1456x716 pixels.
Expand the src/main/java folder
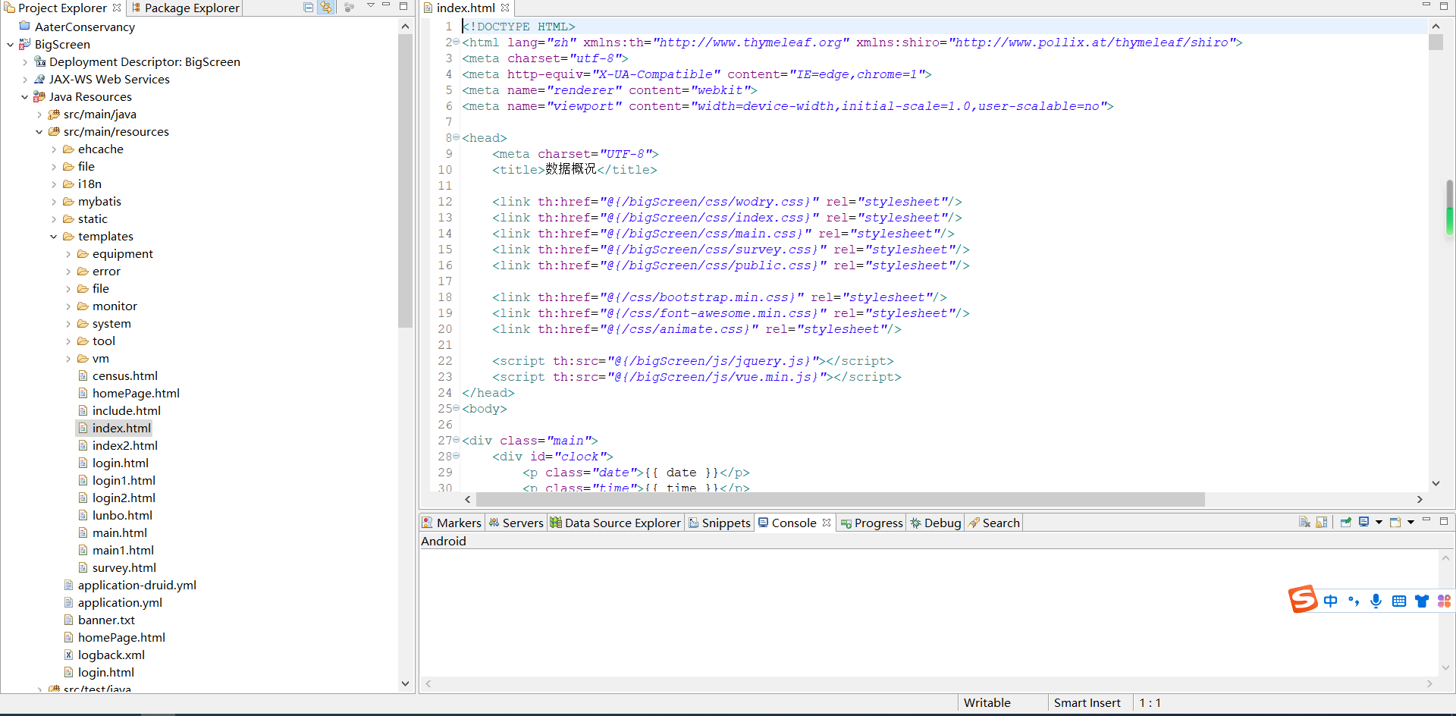(39, 115)
